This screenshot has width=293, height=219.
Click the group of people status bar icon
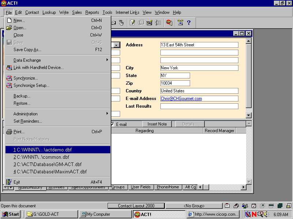pos(245,205)
